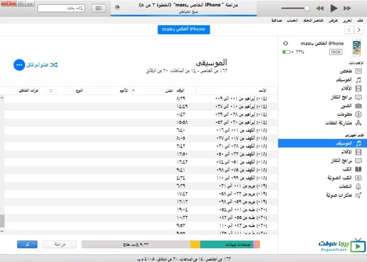Open the عناصر التحكم menu
367x262 pixels.
(313, 20)
